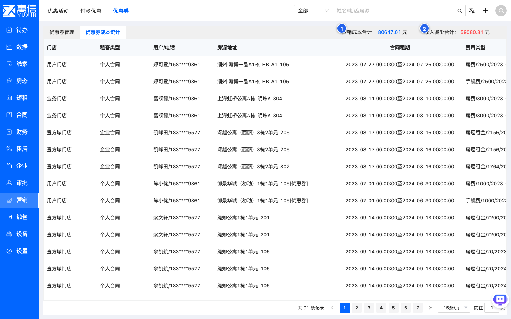Open the 租后 sidebar icon
This screenshot has height=319, width=511.
(x=9, y=149)
